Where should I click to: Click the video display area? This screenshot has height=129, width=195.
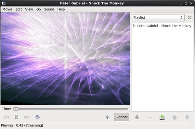(65, 59)
